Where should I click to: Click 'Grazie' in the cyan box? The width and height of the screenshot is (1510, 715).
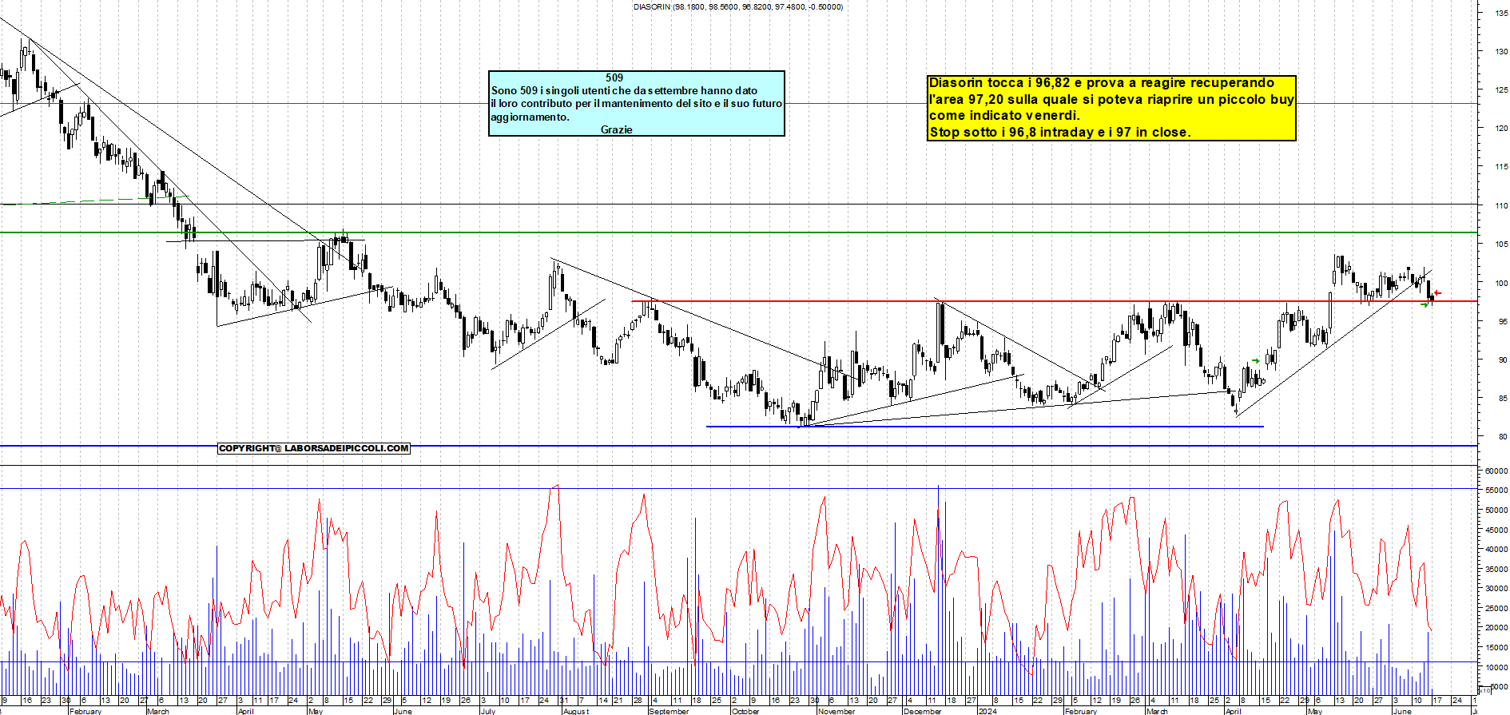pos(617,129)
